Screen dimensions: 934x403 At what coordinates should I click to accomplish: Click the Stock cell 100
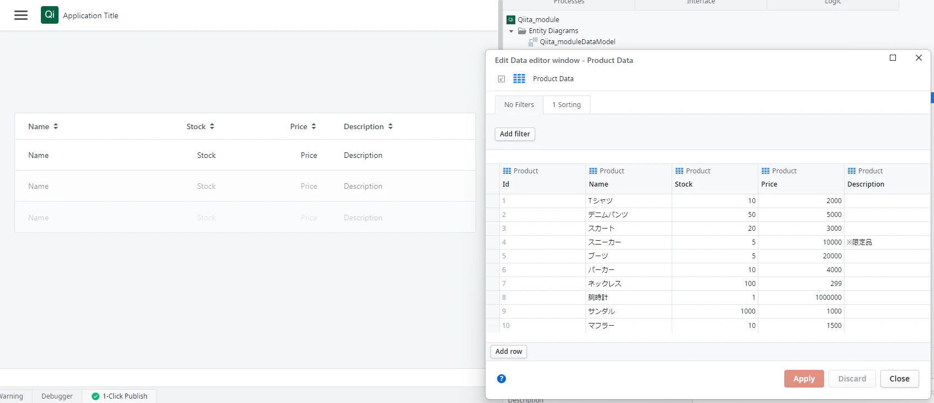[715, 284]
